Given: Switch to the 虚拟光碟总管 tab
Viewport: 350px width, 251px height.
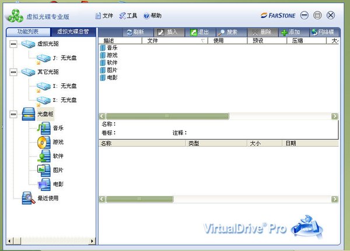Looking at the screenshot, I should (x=73, y=31).
